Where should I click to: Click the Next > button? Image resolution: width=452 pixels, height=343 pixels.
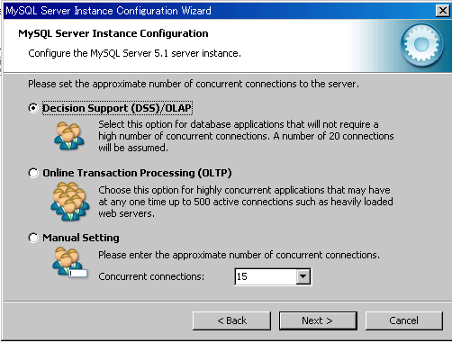click(x=318, y=320)
